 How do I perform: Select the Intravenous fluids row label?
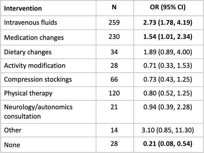30,22
